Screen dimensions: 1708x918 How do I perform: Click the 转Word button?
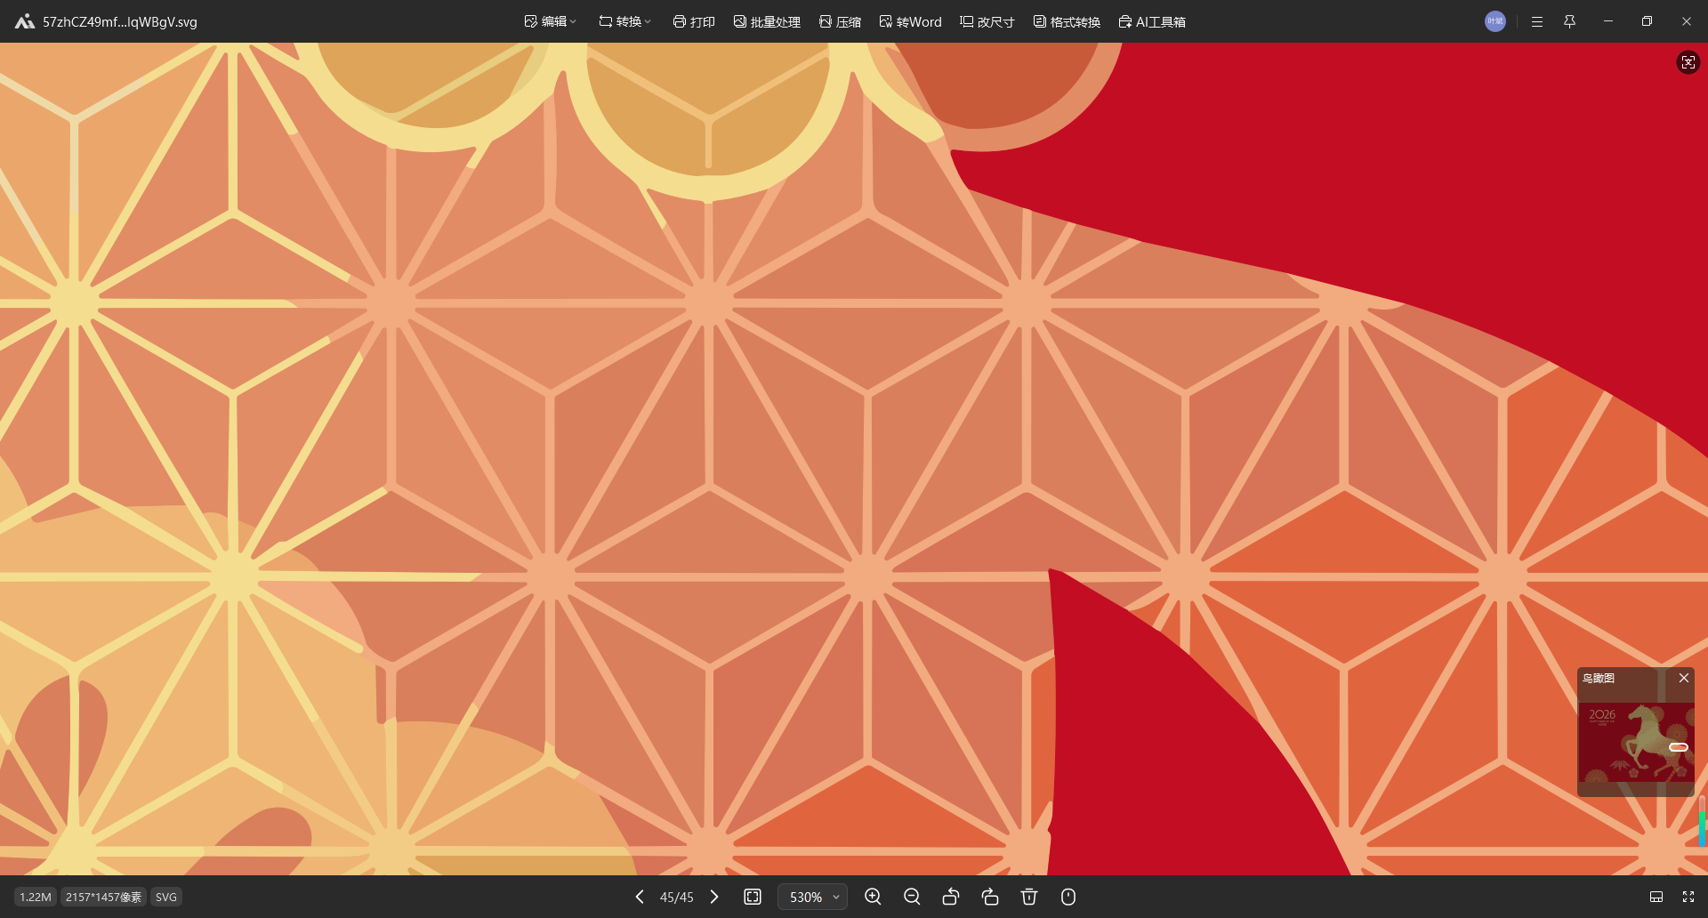click(910, 21)
